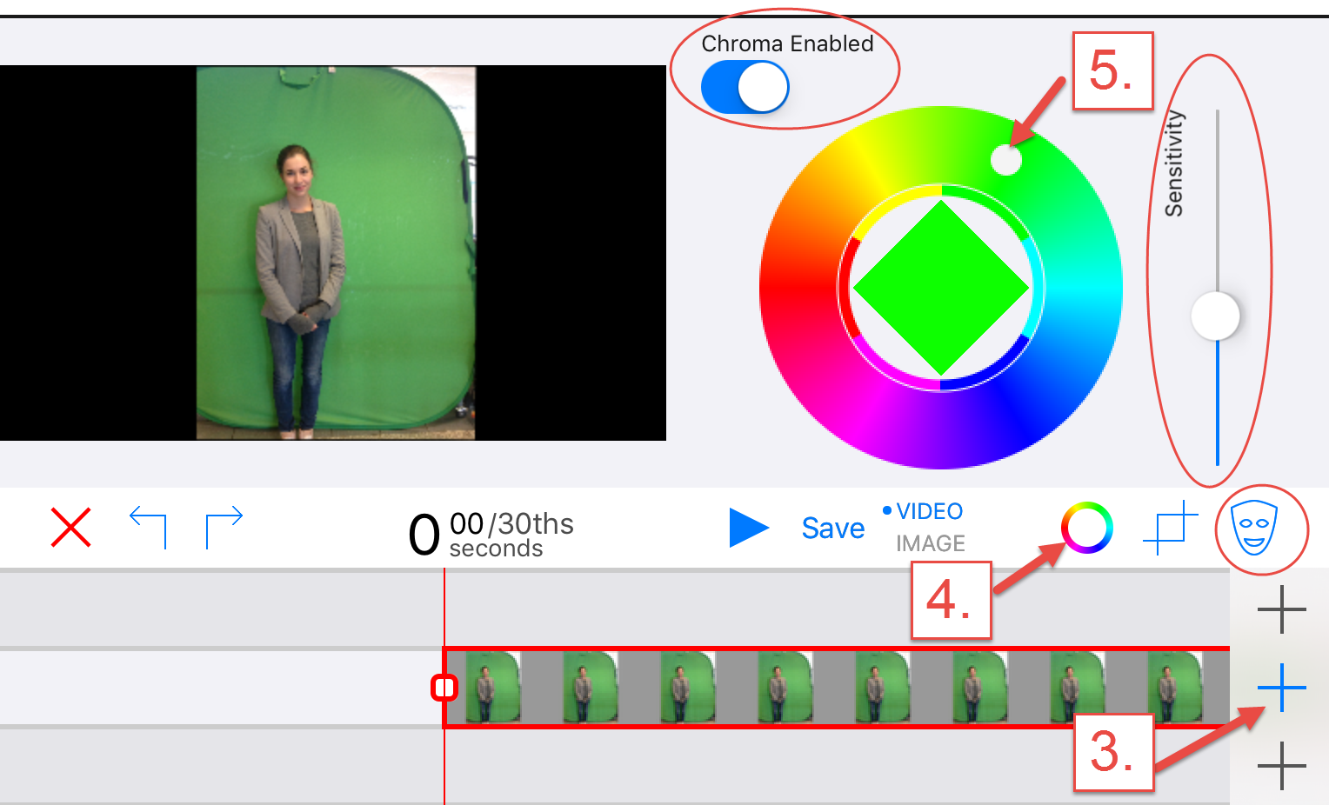Select the crop tool icon
Screen dimensions: 1329x805
1171,528
